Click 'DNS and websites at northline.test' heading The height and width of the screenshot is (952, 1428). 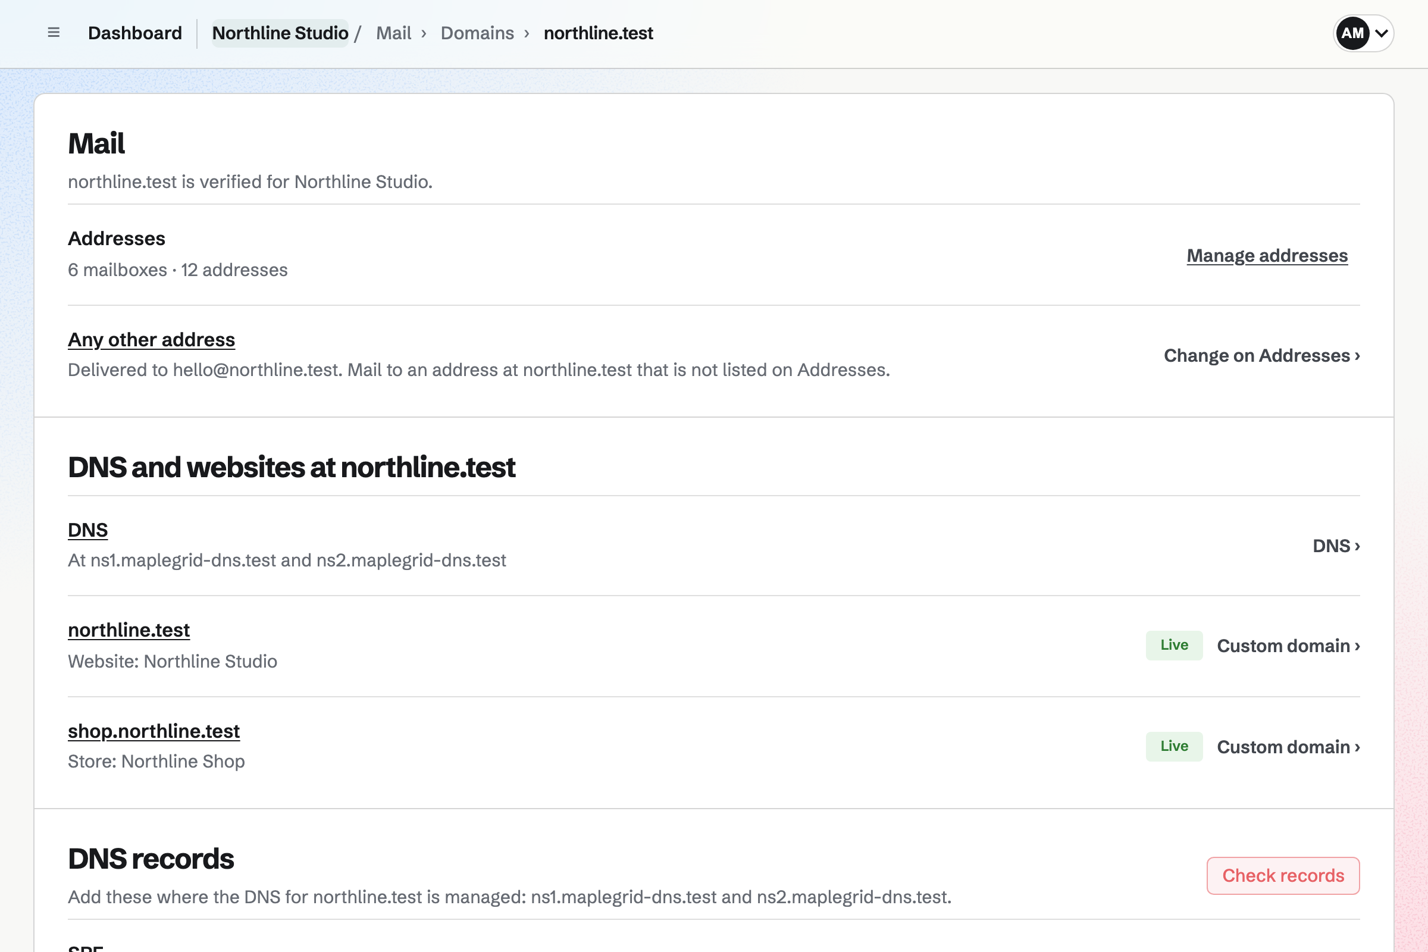[292, 468]
